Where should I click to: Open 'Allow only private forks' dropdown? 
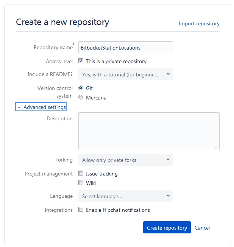[x=125, y=160]
